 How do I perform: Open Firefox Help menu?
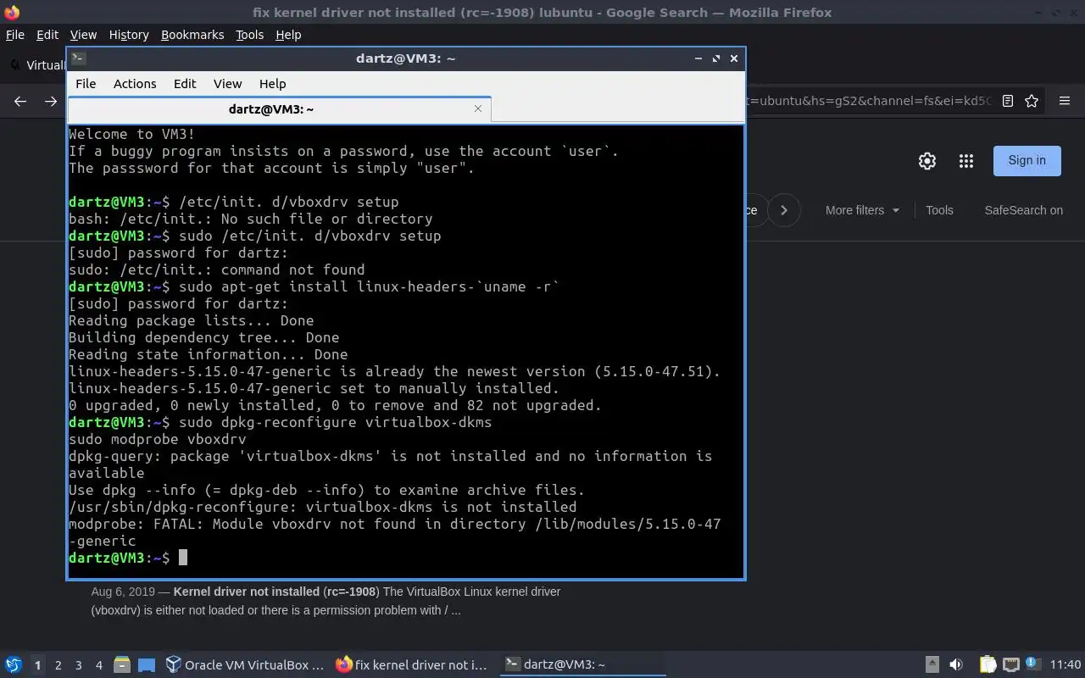coord(288,35)
